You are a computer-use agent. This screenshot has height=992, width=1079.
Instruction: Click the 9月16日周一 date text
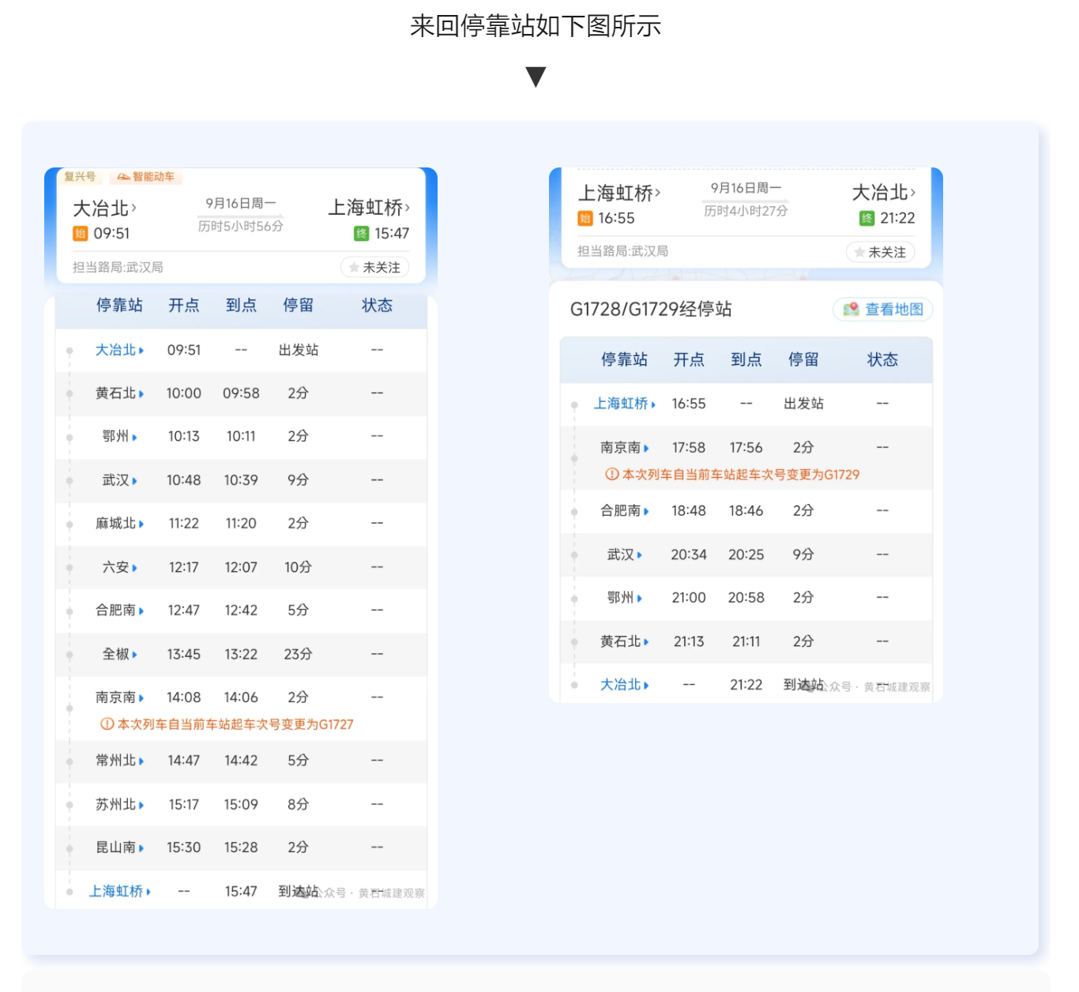point(242,203)
